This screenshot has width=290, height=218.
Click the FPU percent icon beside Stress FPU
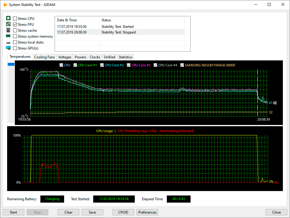[x=8, y=25]
